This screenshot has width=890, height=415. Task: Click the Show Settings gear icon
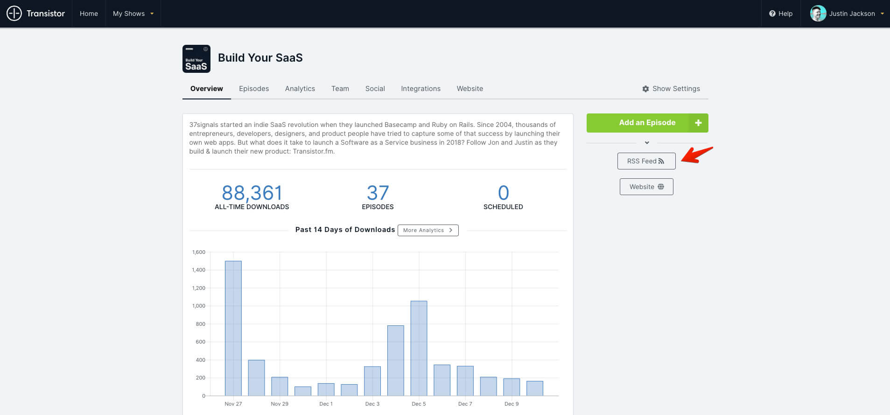tap(645, 89)
